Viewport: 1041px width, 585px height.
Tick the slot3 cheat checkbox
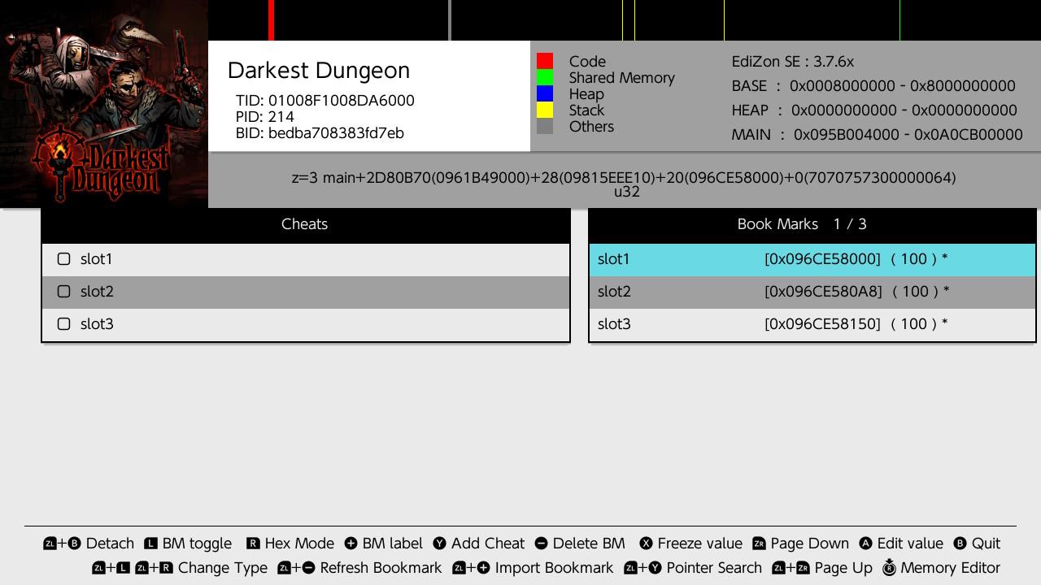click(x=64, y=324)
